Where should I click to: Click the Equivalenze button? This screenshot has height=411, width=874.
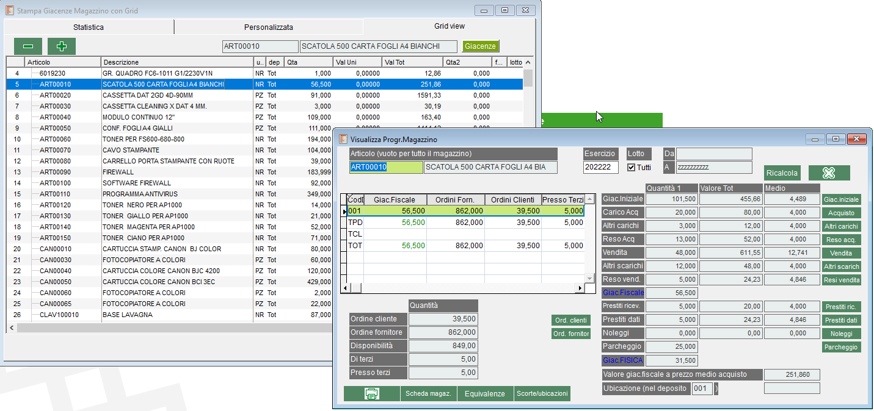(x=485, y=394)
